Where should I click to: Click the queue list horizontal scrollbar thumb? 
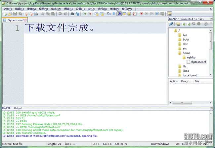[182, 102]
